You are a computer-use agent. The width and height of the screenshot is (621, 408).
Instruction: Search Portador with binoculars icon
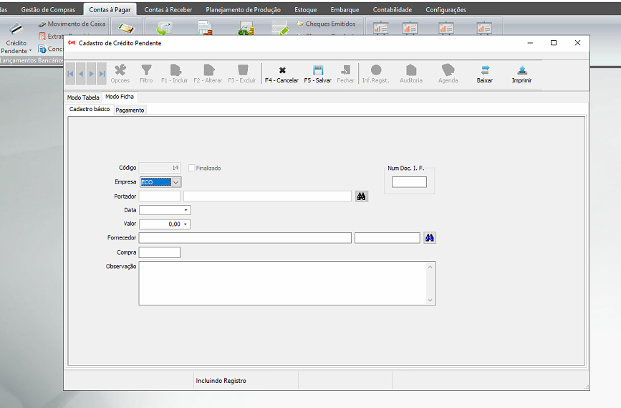362,196
